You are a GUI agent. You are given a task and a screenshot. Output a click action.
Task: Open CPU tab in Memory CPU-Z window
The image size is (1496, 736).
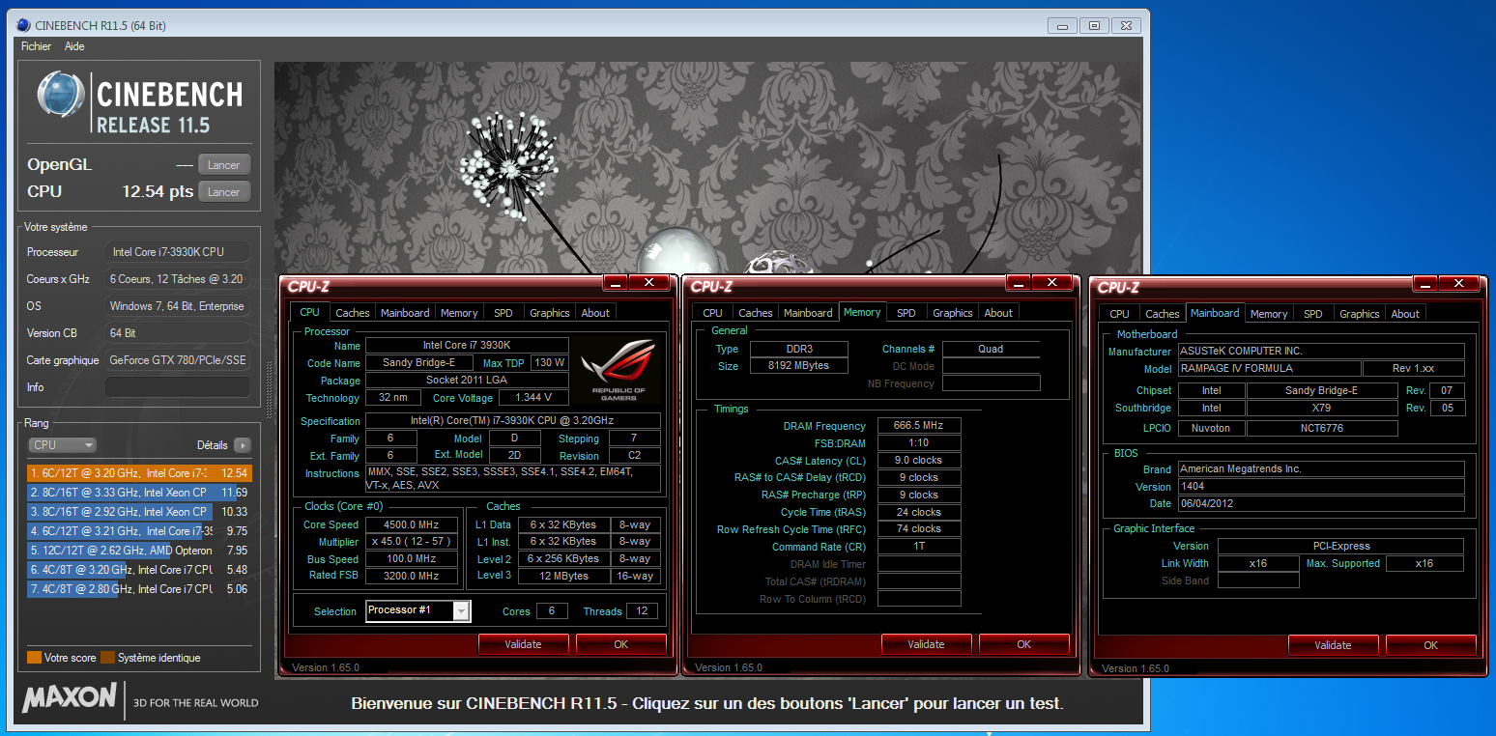point(713,313)
